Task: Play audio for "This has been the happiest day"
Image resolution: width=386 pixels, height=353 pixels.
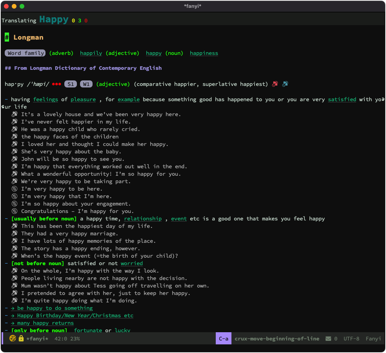Action: [x=15, y=226]
